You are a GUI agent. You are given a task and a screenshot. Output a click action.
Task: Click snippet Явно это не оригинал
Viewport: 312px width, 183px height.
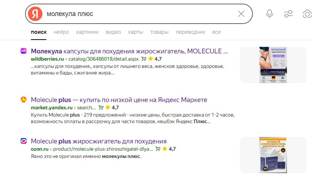pyautogui.click(x=86, y=156)
